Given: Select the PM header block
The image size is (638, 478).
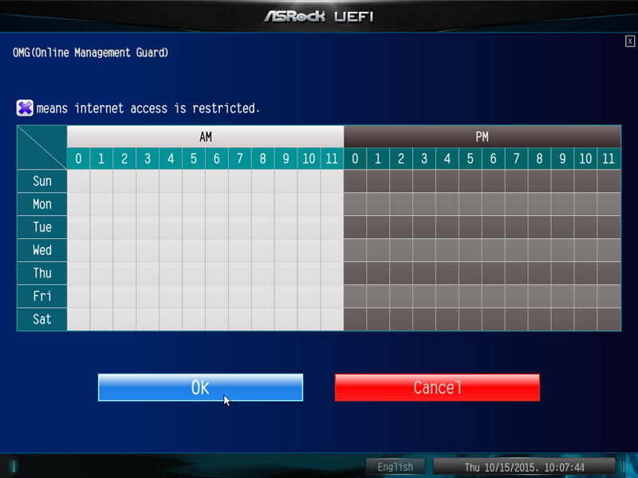Looking at the screenshot, I should pos(482,136).
